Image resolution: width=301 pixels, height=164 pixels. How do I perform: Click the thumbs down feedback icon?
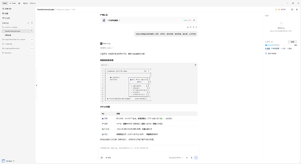pos(191,27)
